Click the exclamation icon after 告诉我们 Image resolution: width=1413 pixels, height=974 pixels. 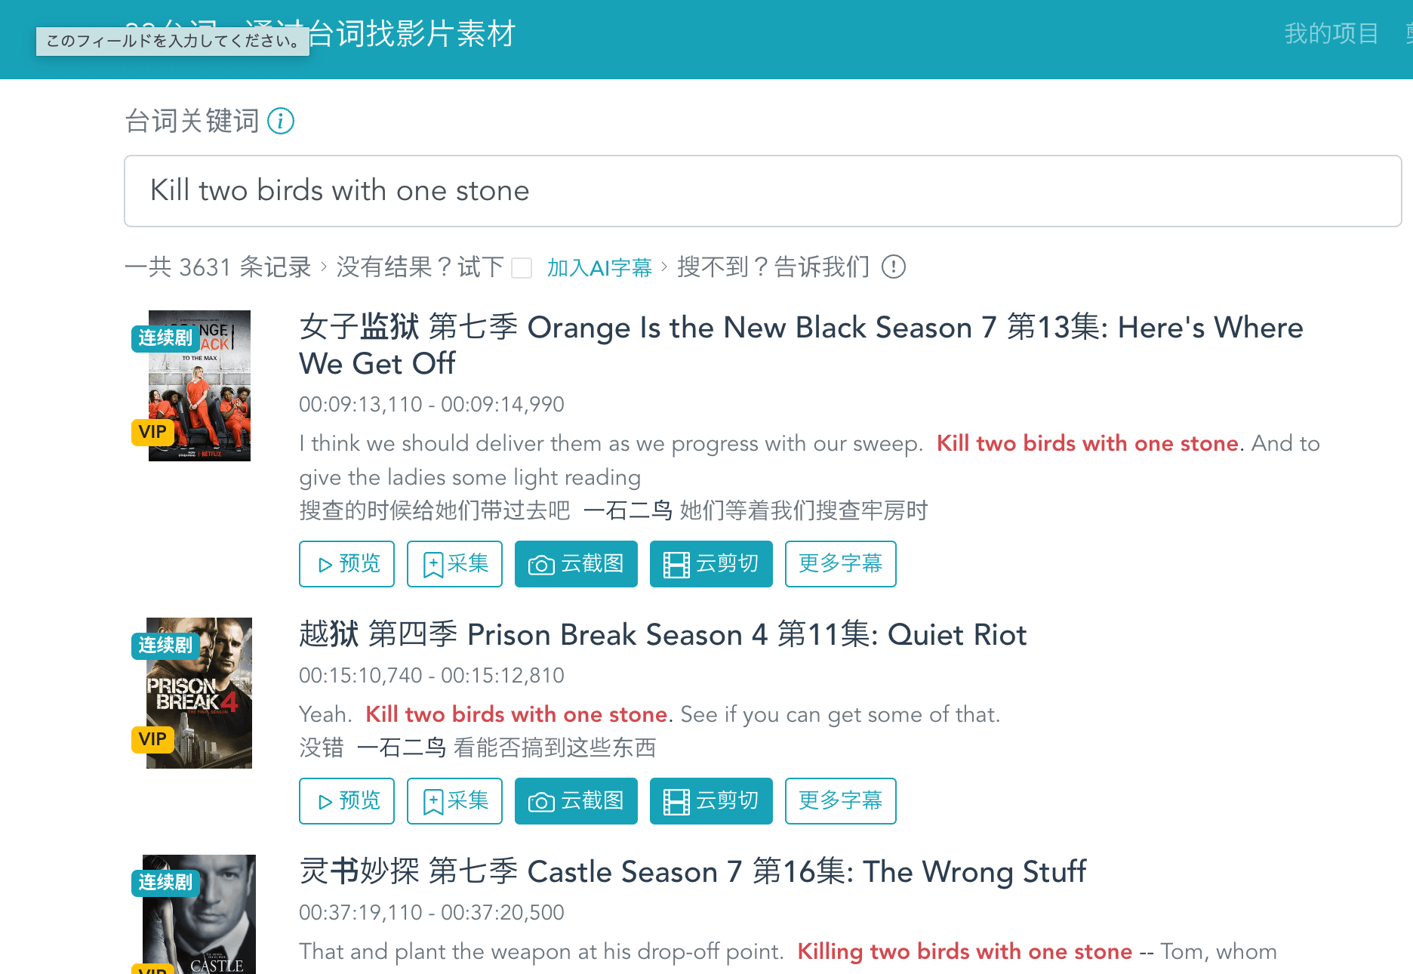click(x=894, y=267)
